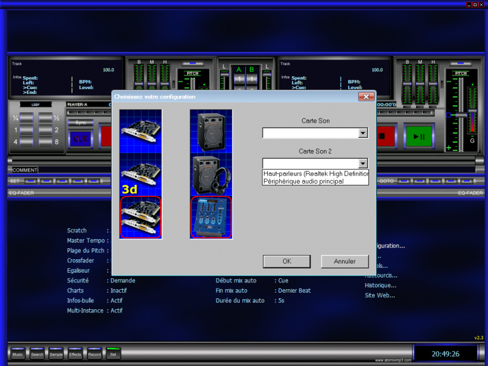Choose Périphérique audio principal from list
Screen dimensions: 488x366
click(303, 181)
